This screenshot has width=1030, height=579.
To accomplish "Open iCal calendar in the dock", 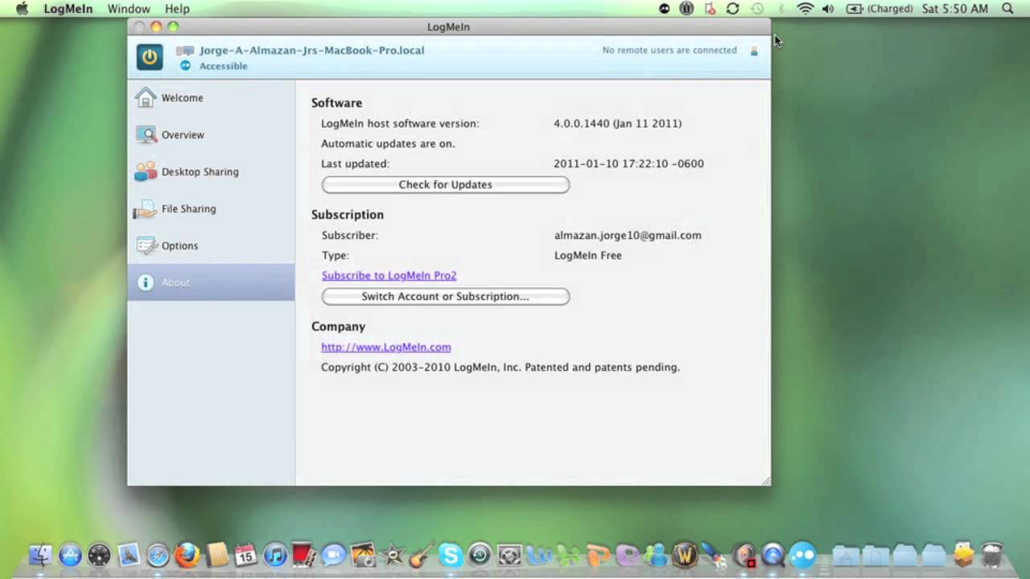I will (x=245, y=555).
